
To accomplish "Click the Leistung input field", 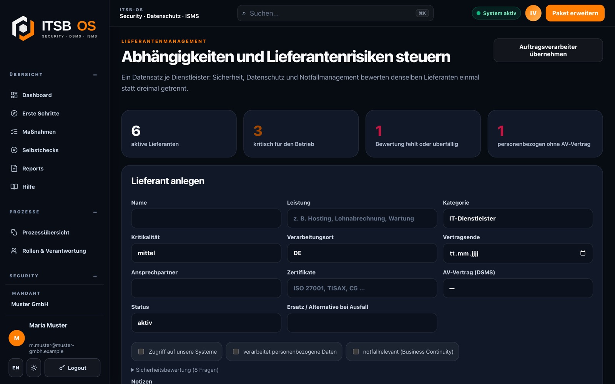I will point(362,218).
